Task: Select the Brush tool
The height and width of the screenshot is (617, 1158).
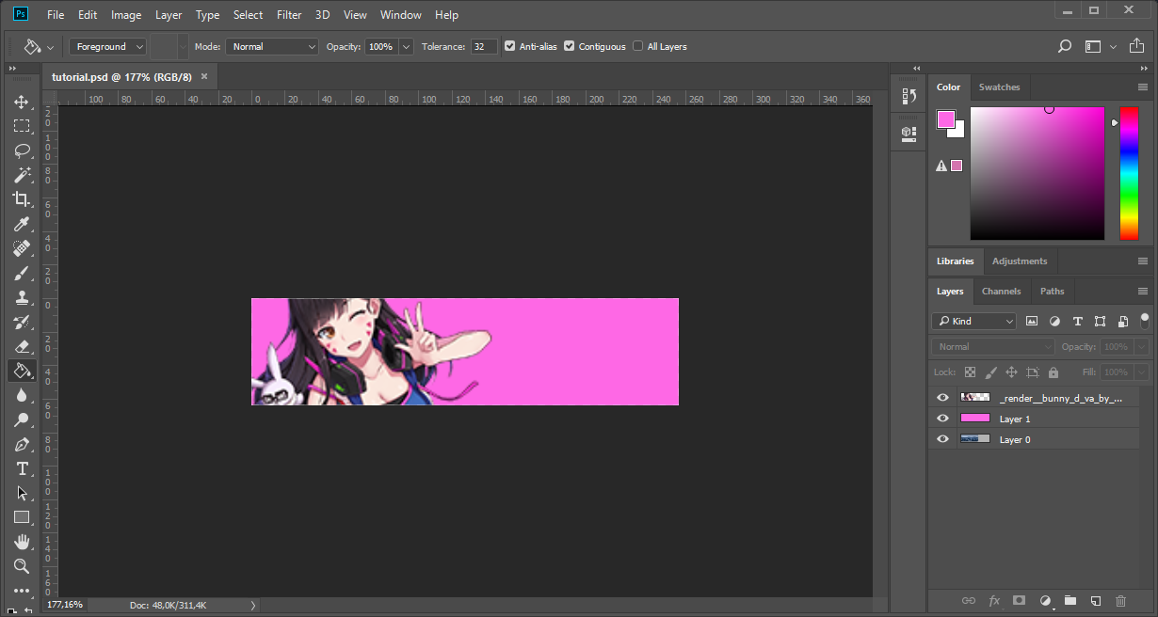Action: click(x=21, y=273)
